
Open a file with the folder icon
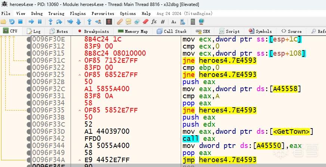tap(3, 22)
